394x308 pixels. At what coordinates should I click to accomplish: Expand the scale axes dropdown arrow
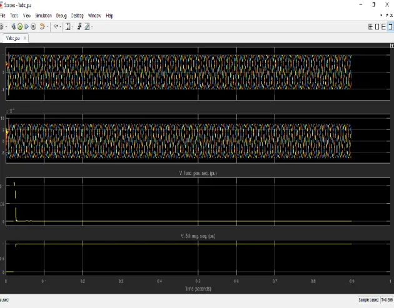(73, 27)
